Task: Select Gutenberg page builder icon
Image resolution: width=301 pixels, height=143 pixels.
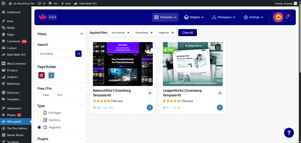Action: pyautogui.click(x=51, y=75)
